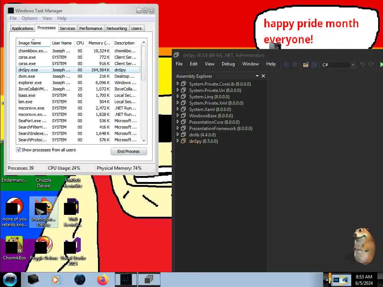The image size is (383, 287).
Task: Select the lsass.exe process row
Action: coord(78,95)
